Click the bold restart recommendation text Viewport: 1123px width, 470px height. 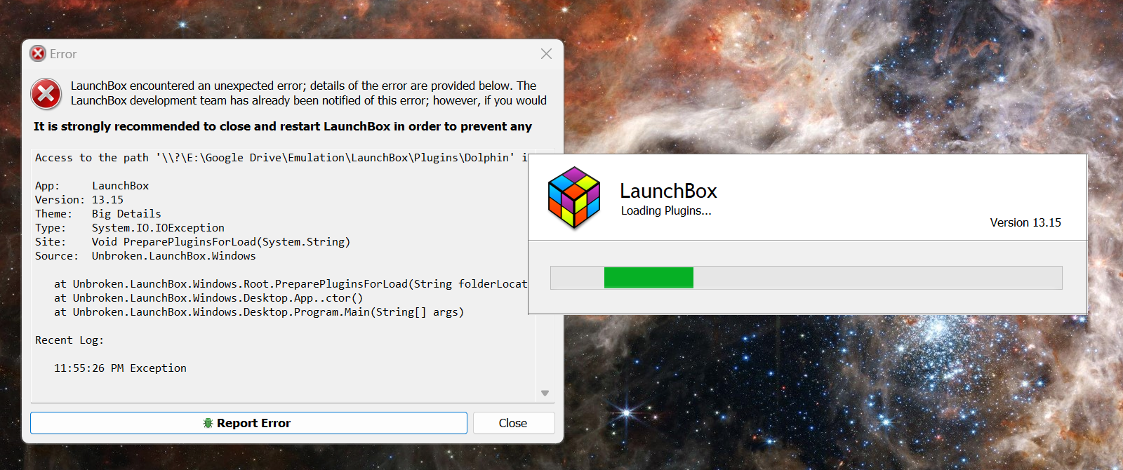tap(283, 126)
